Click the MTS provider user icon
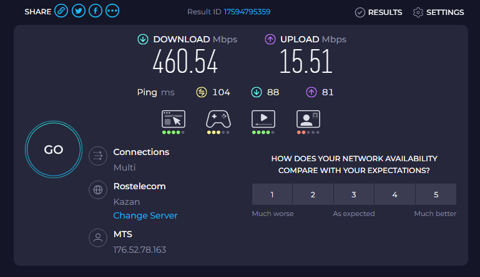480x277 pixels. click(x=97, y=238)
